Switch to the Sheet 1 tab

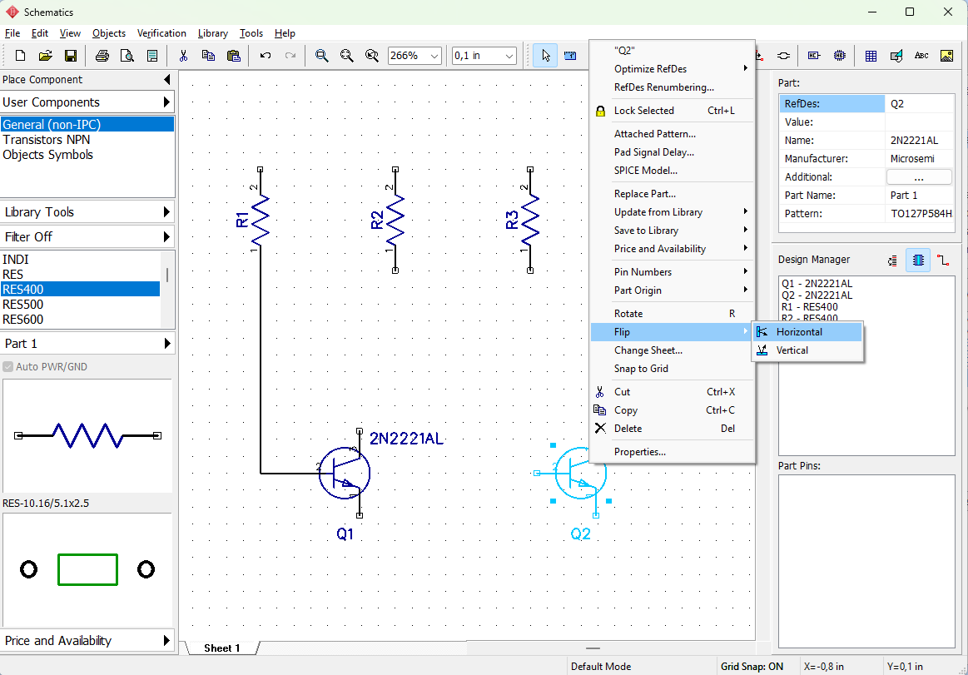click(x=222, y=648)
